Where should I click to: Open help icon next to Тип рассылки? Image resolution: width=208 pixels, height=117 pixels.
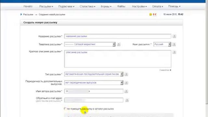[126, 74]
